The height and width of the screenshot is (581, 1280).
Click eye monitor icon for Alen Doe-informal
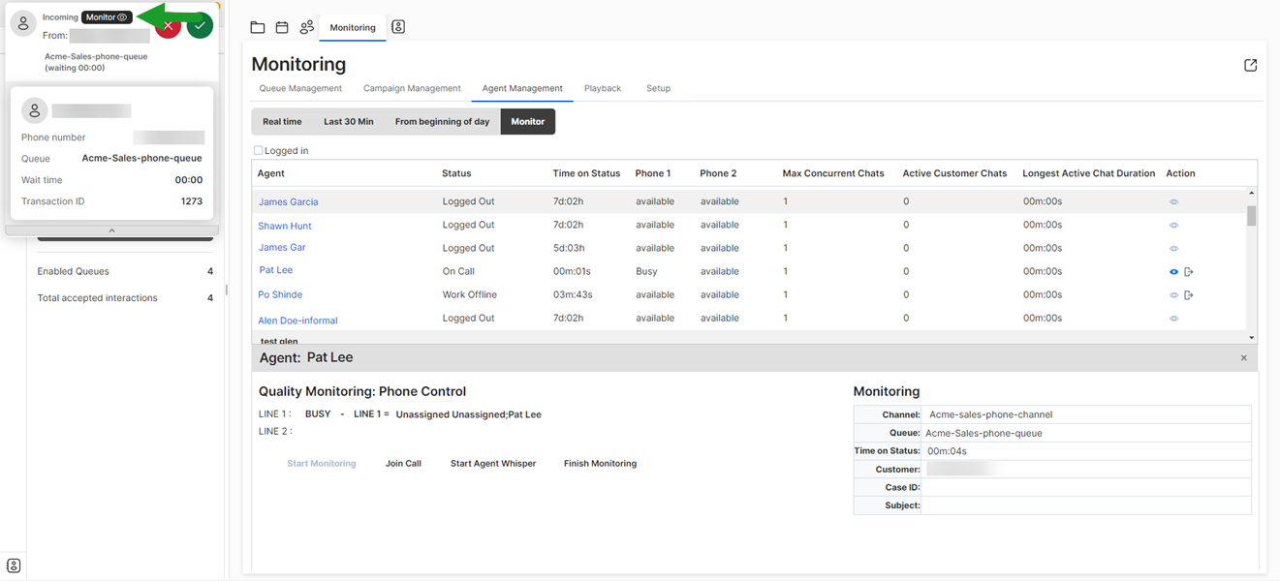point(1173,319)
